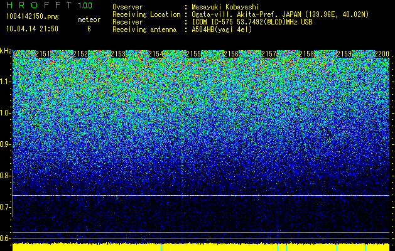The width and height of the screenshot is (395, 251).
Task: Click the 0.7 kHz axis label
Action: (6, 207)
